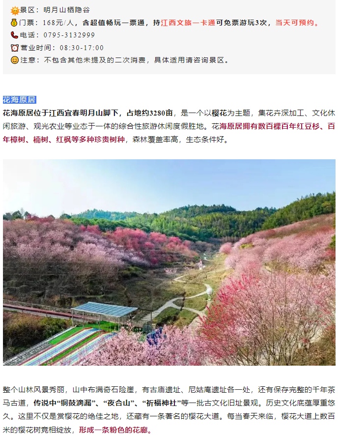
Task: Open the cherry blossom valley photo
Action: click(x=169, y=262)
